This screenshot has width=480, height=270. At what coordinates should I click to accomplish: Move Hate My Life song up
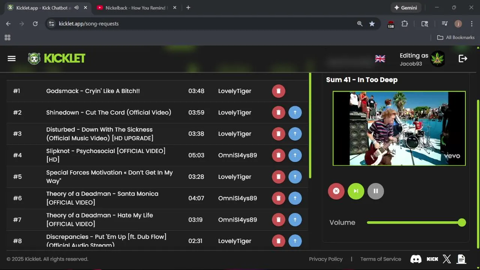(x=295, y=220)
